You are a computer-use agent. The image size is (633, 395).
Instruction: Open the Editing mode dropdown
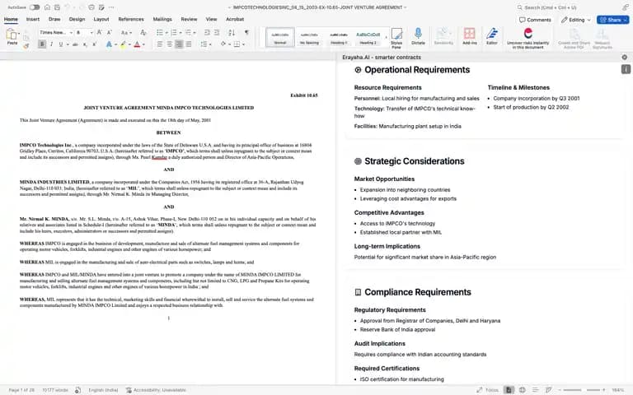pos(576,20)
